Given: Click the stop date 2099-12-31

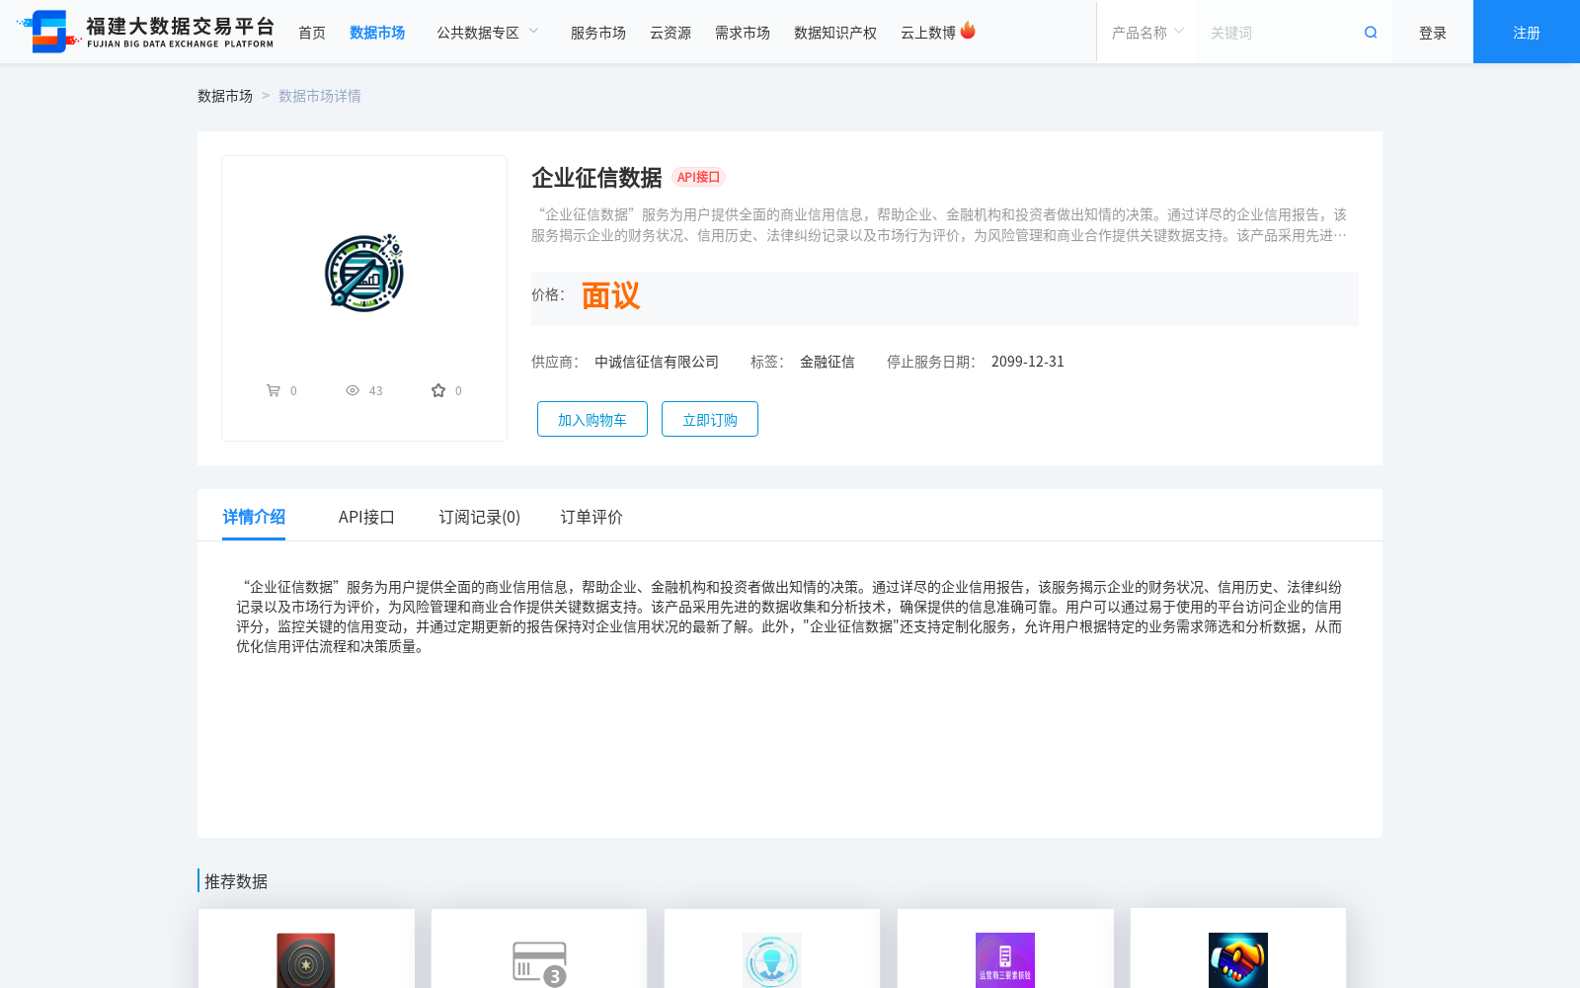Looking at the screenshot, I should pyautogui.click(x=1028, y=362).
